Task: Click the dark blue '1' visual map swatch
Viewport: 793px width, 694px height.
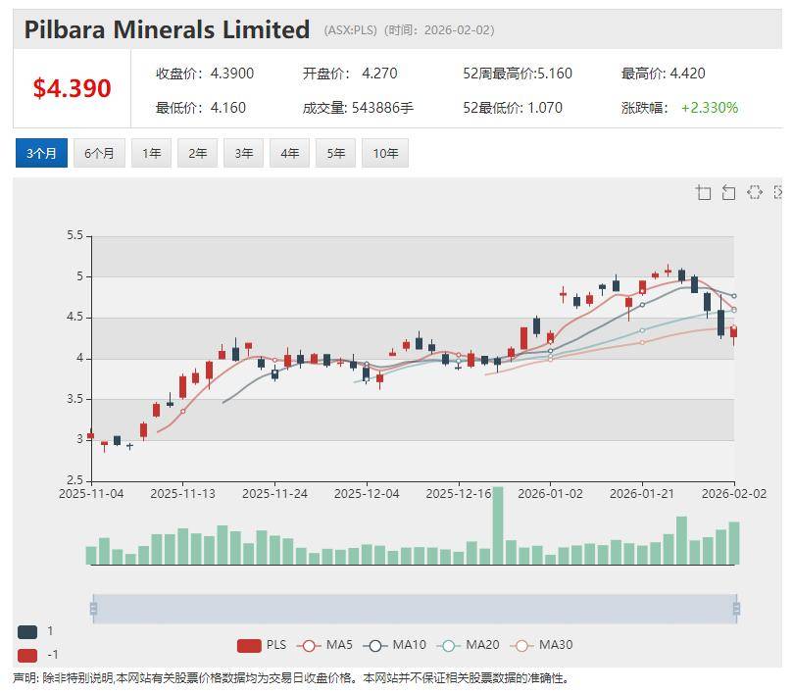Action: point(27,632)
